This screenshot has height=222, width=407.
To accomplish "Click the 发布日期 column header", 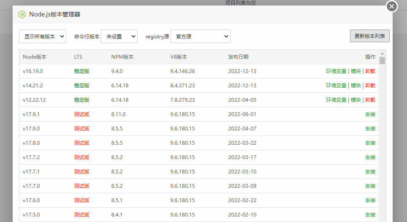I will pos(238,57).
